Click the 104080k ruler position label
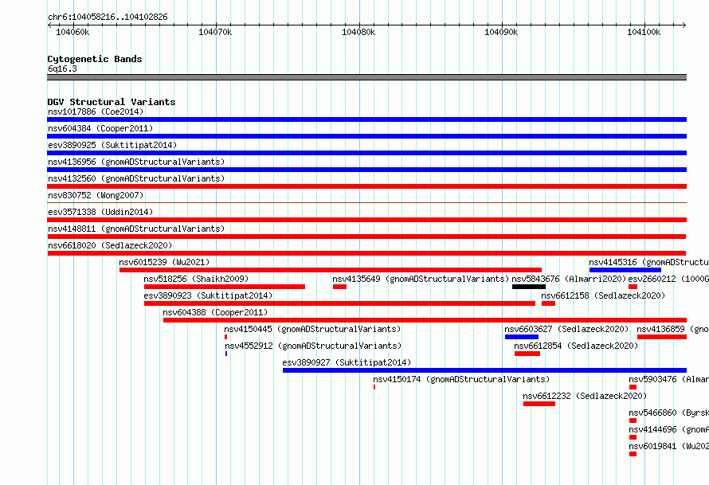This screenshot has width=709, height=485. coord(358,33)
